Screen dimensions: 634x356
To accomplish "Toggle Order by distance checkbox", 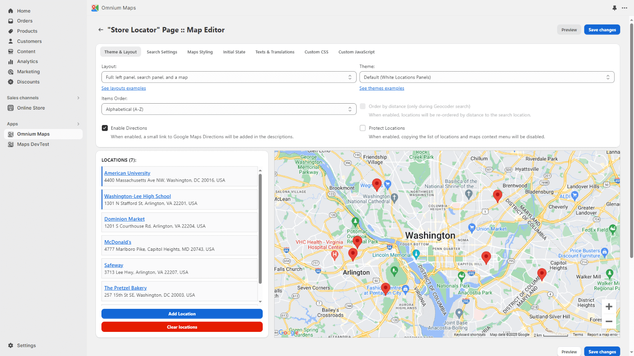I will [363, 106].
